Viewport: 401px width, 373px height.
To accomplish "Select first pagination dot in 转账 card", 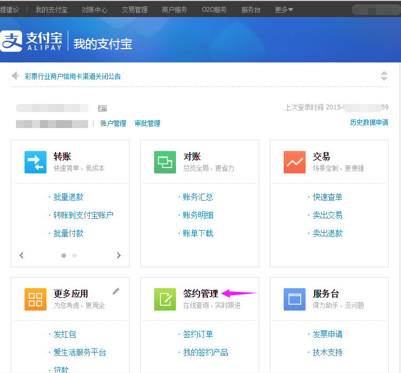I will [x=63, y=256].
